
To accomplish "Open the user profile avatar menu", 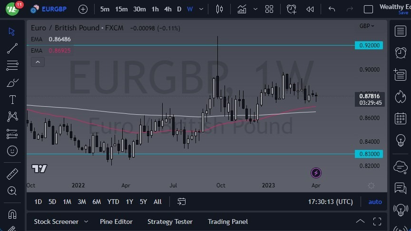I will 12,9.
